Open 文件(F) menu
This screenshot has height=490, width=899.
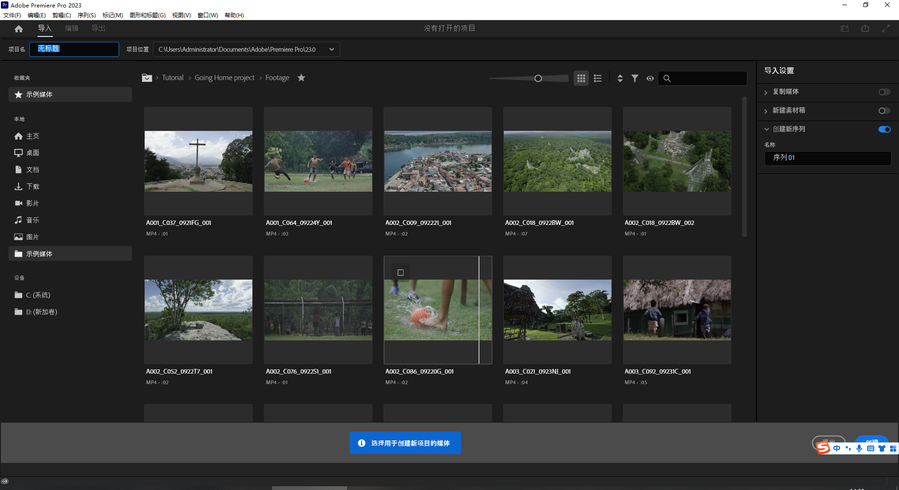tap(12, 15)
